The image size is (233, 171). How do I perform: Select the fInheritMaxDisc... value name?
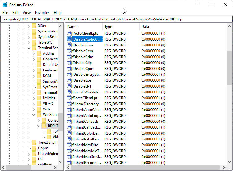click(87, 145)
